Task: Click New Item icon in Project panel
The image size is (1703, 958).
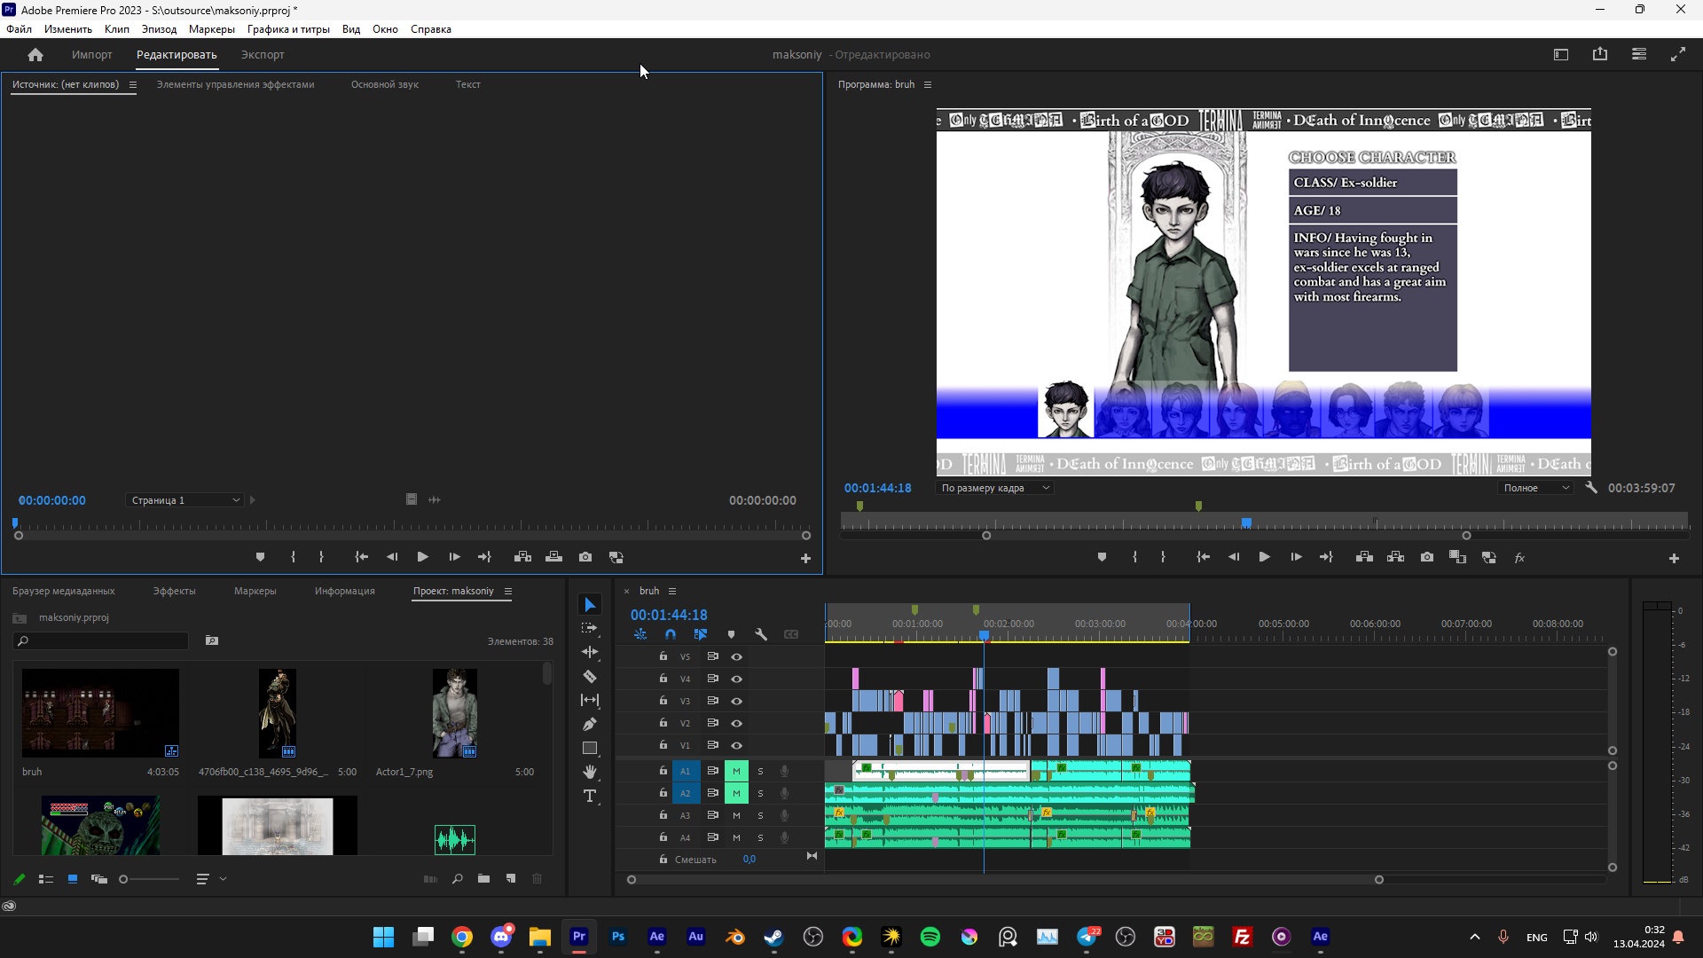Action: (511, 879)
